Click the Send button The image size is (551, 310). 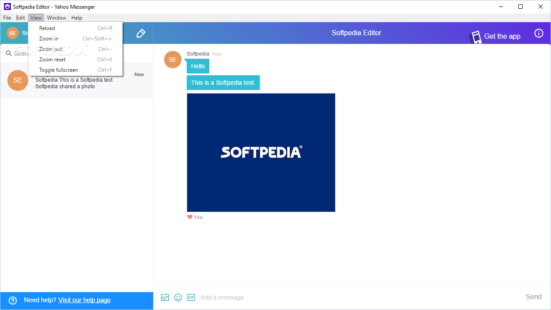point(534,297)
